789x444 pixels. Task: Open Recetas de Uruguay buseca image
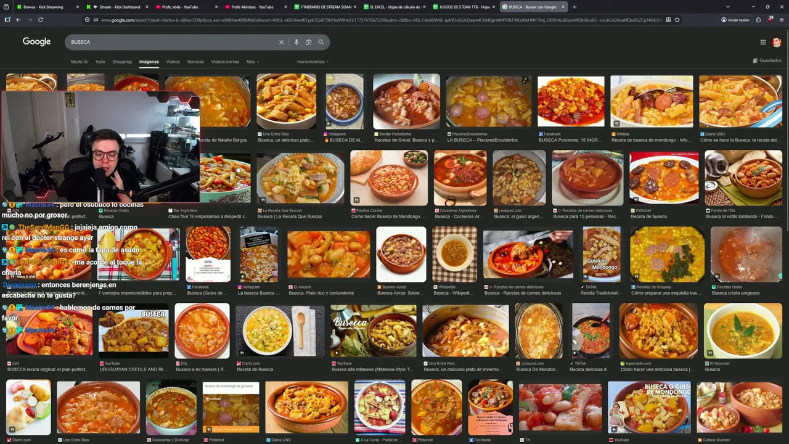(667, 254)
